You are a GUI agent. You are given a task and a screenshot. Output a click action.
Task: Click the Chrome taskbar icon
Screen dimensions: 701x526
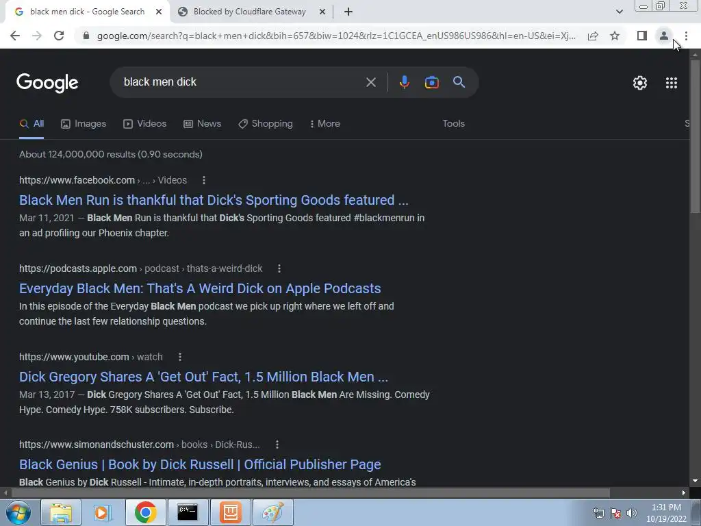pyautogui.click(x=145, y=512)
